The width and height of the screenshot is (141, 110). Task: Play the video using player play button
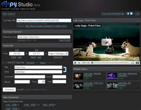[x=75, y=63]
